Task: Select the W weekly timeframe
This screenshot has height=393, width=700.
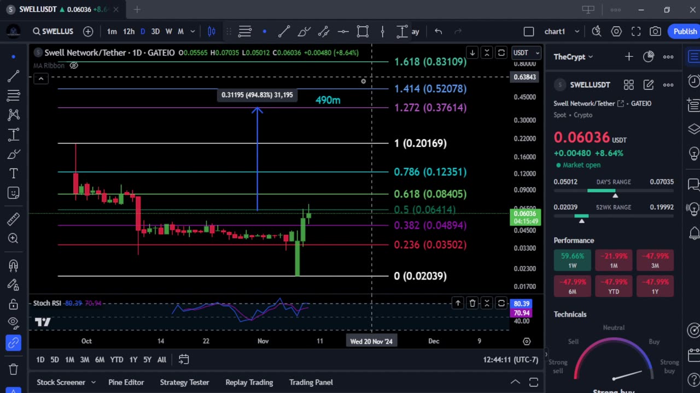Action: (x=168, y=32)
